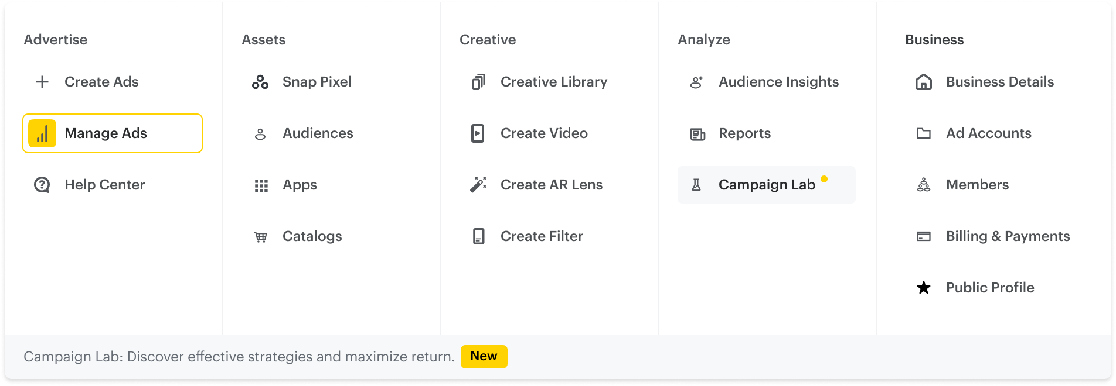
Task: Open the Reports menu entry
Action: [744, 133]
